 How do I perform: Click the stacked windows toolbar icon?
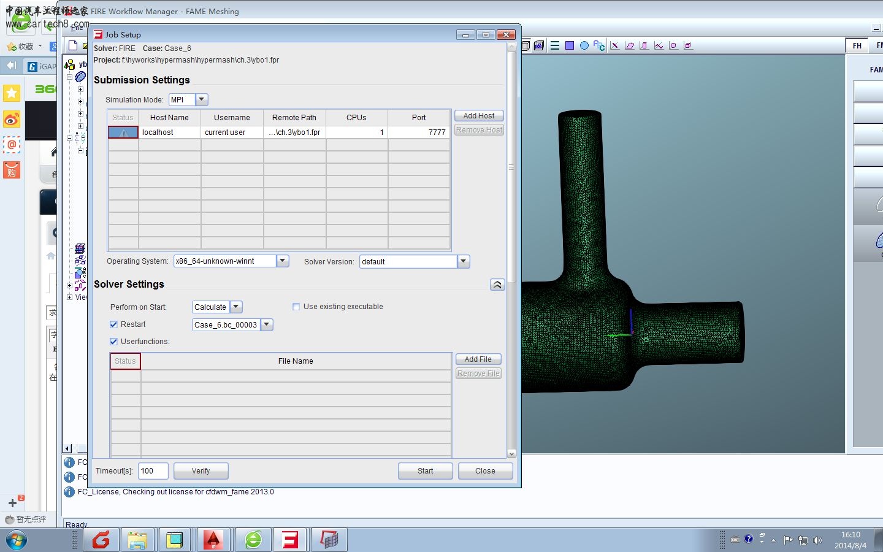point(539,45)
